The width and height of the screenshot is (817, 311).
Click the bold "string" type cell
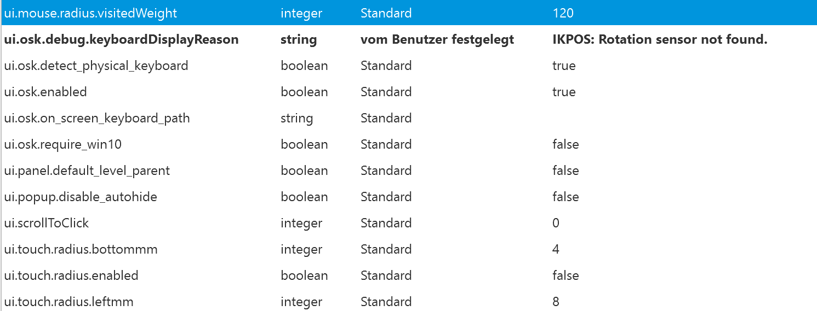click(299, 39)
